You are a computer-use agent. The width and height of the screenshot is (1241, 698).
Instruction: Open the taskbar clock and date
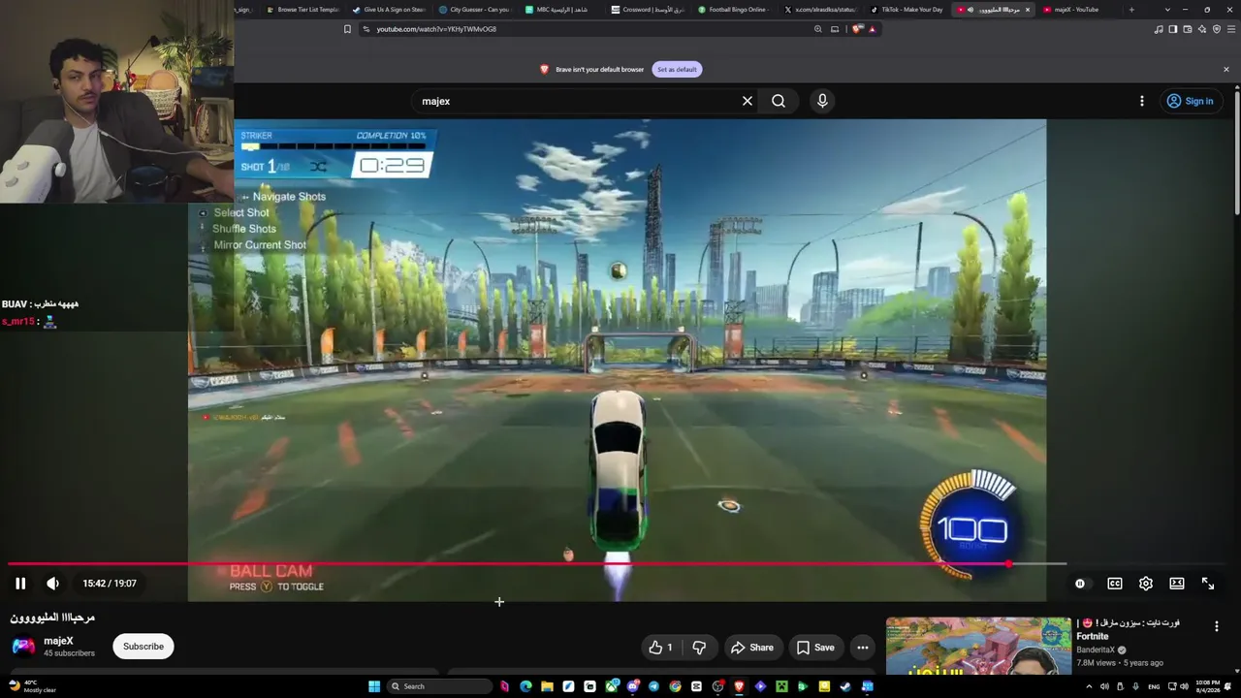tap(1206, 686)
